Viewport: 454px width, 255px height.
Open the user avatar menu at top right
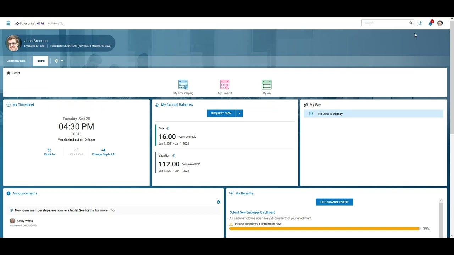(440, 23)
